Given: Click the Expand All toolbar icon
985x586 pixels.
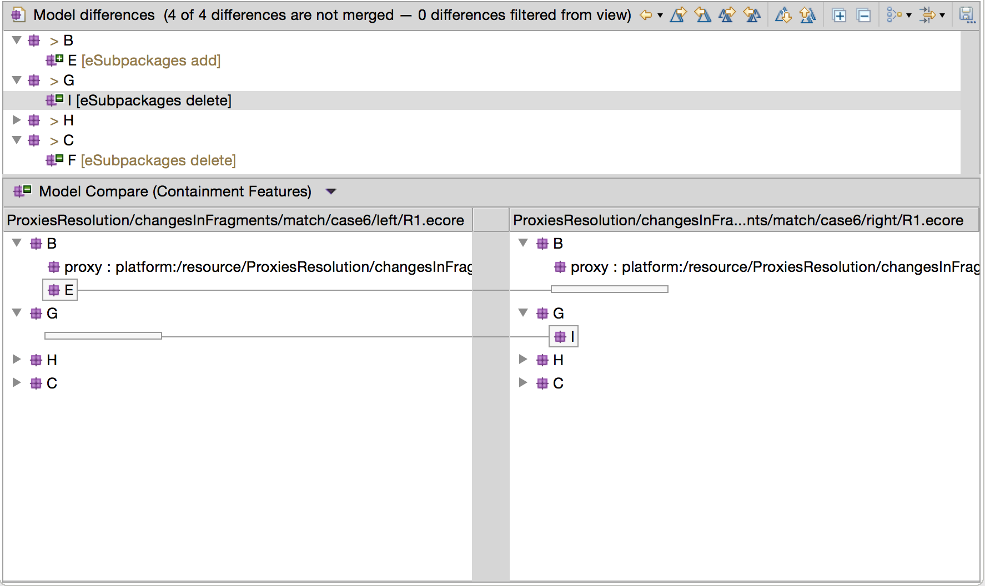Looking at the screenshot, I should [840, 16].
